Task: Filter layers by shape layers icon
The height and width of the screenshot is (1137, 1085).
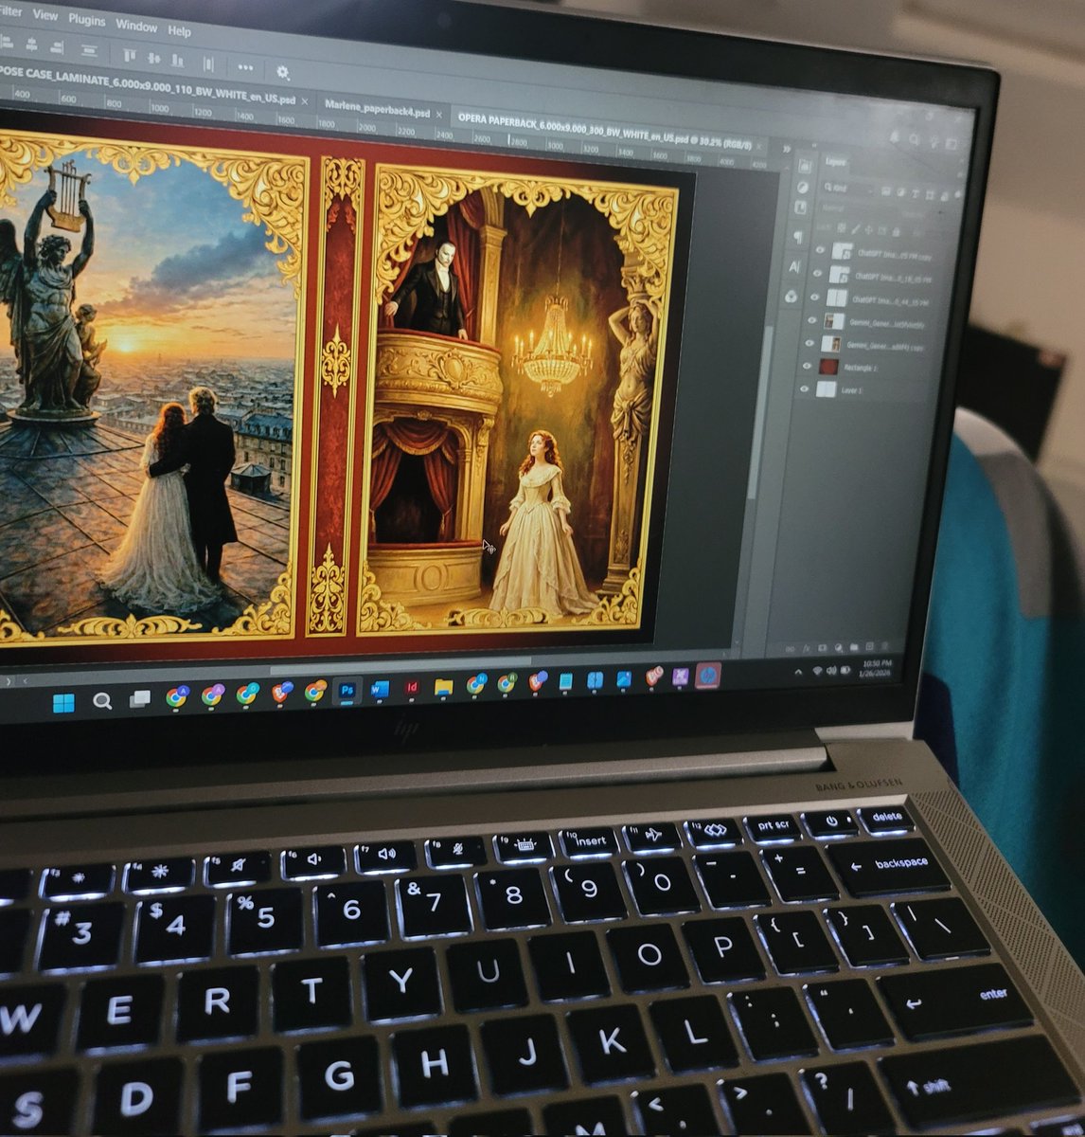Action: pos(929,194)
